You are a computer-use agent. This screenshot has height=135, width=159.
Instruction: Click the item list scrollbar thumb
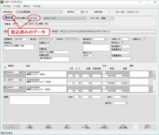tap(155, 77)
